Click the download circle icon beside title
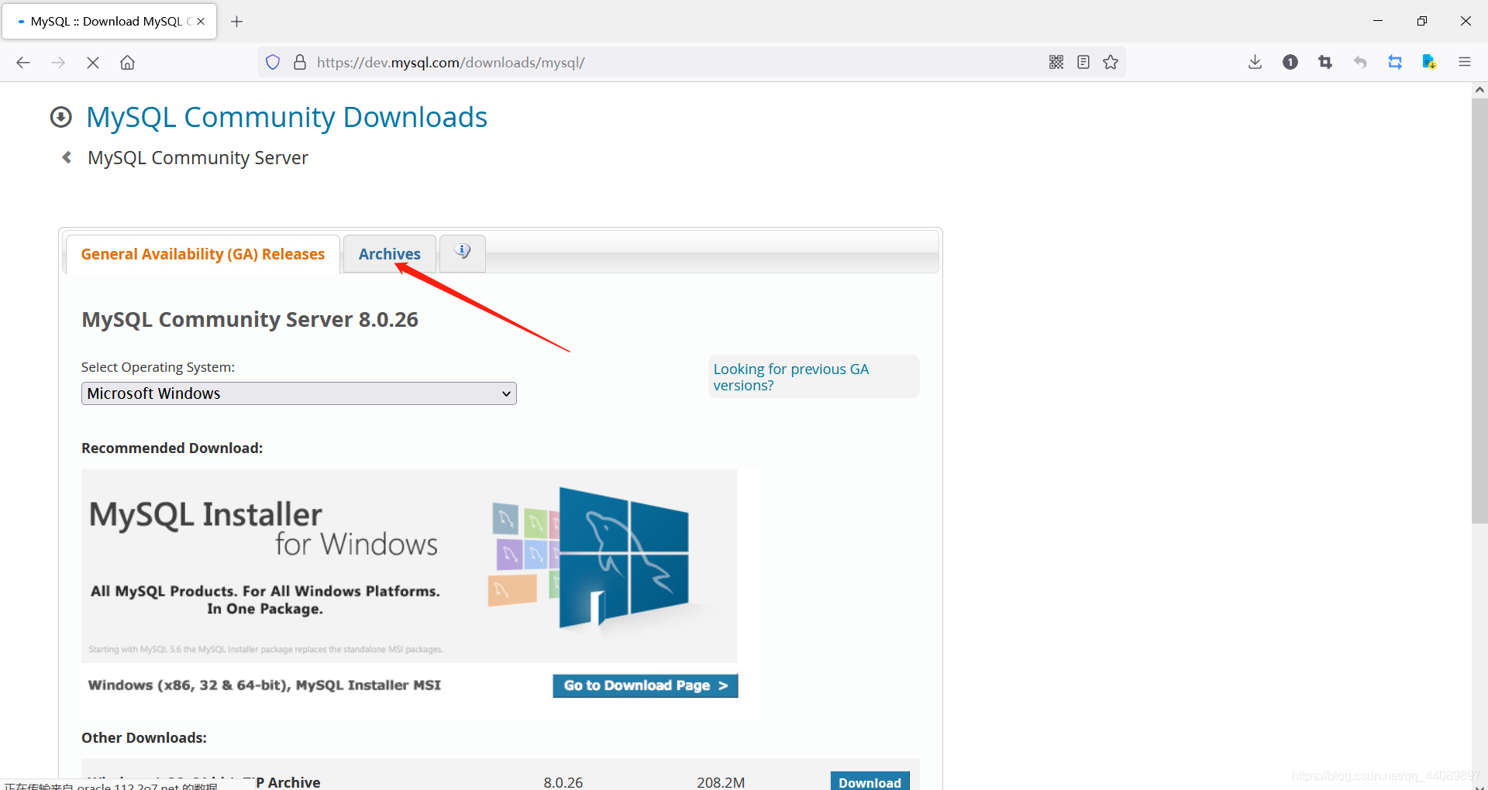Screen dimensions: 1488x790 point(60,117)
